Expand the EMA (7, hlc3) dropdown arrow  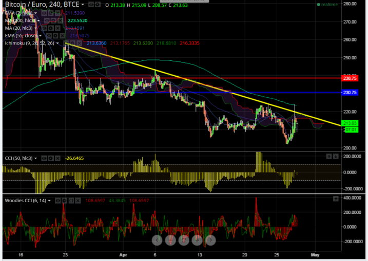coord(36,13)
